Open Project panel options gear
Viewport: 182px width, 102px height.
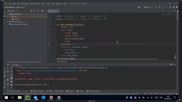(42, 11)
